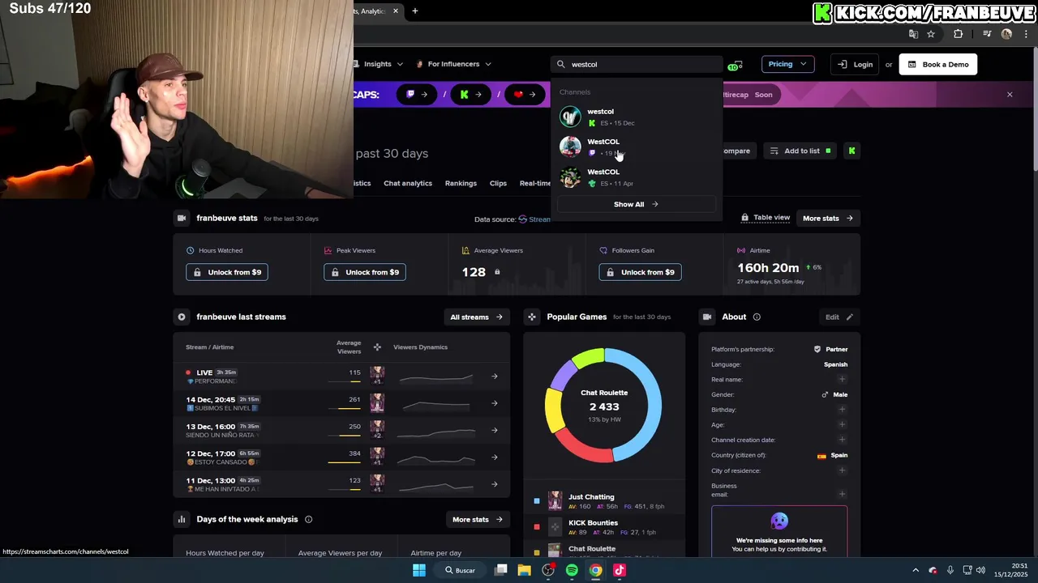Open More stats beside Table view
1038x583 pixels.
827,218
